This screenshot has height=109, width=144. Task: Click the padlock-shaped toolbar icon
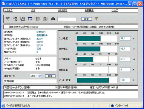pos(23,19)
